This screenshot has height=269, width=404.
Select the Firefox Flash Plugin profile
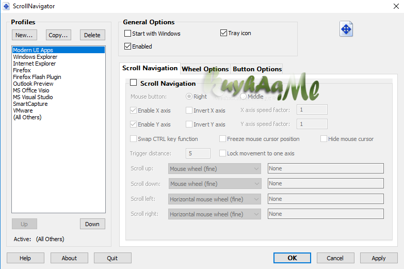pos(58,77)
